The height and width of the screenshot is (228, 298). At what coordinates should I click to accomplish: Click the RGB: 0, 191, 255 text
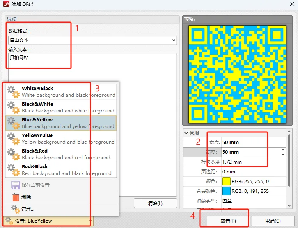[250, 191]
